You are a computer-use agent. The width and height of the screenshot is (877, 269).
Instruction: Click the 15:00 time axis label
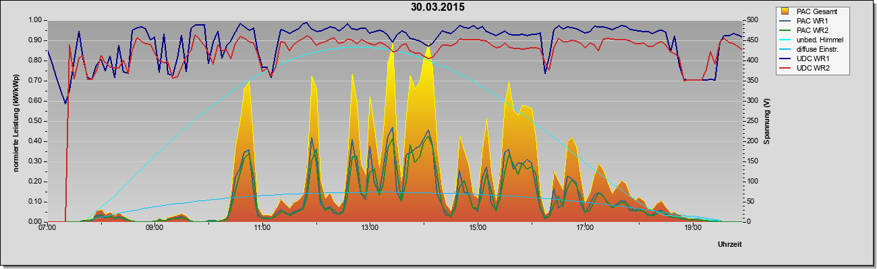coord(477,228)
